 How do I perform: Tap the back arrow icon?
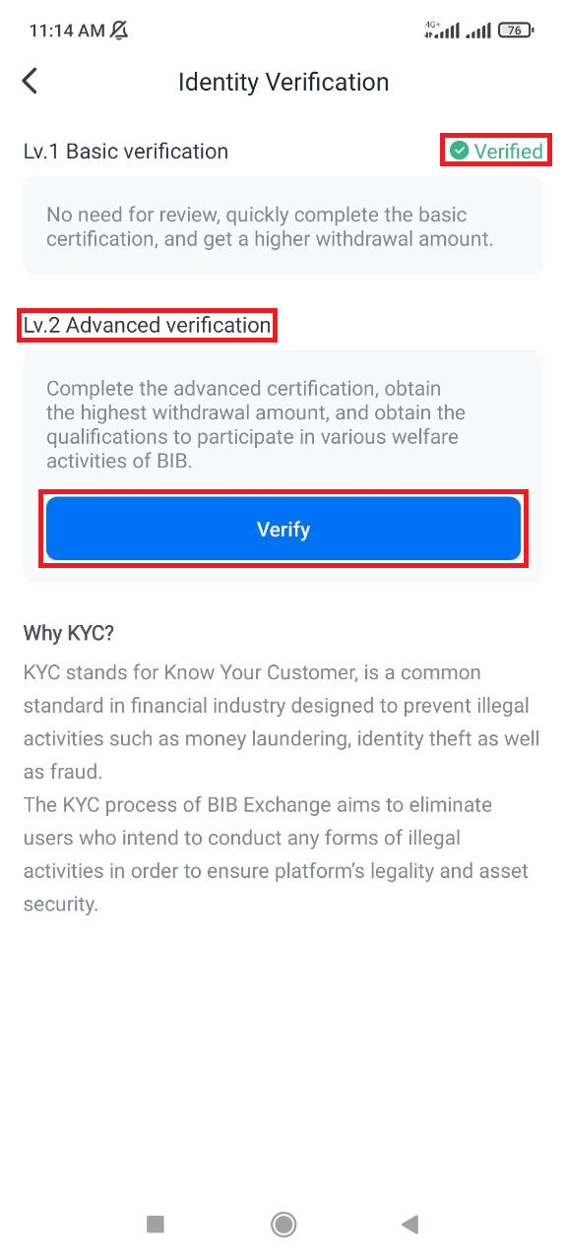[30, 81]
